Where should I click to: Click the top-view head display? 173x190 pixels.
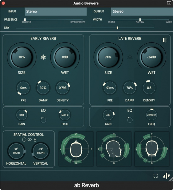coord(76,149)
